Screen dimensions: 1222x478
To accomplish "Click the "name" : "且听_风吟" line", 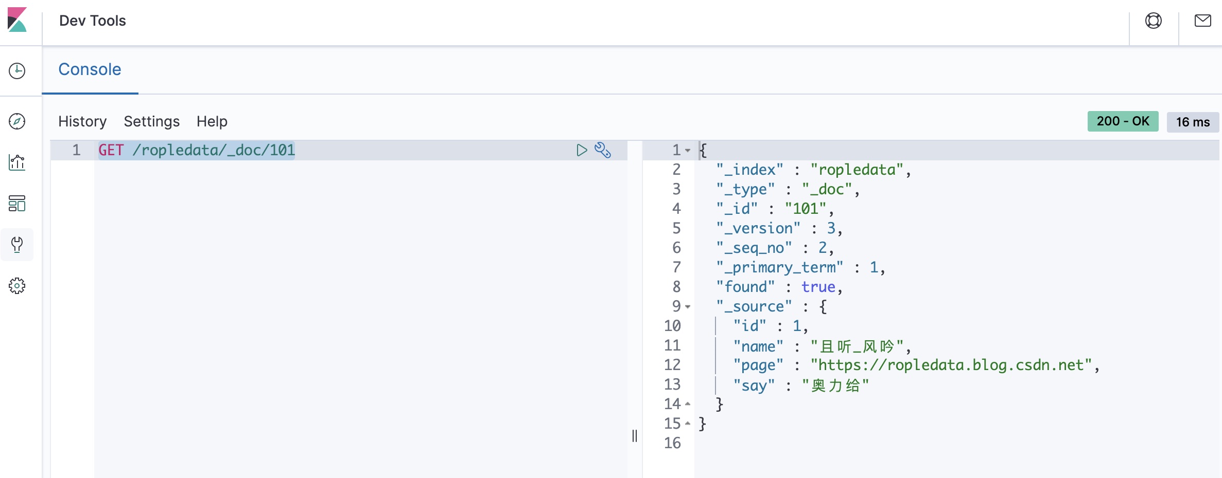I will (822, 346).
